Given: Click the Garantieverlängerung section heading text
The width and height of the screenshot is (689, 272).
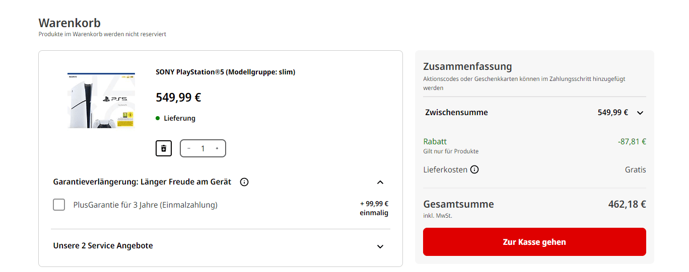Looking at the screenshot, I should pos(142,182).
